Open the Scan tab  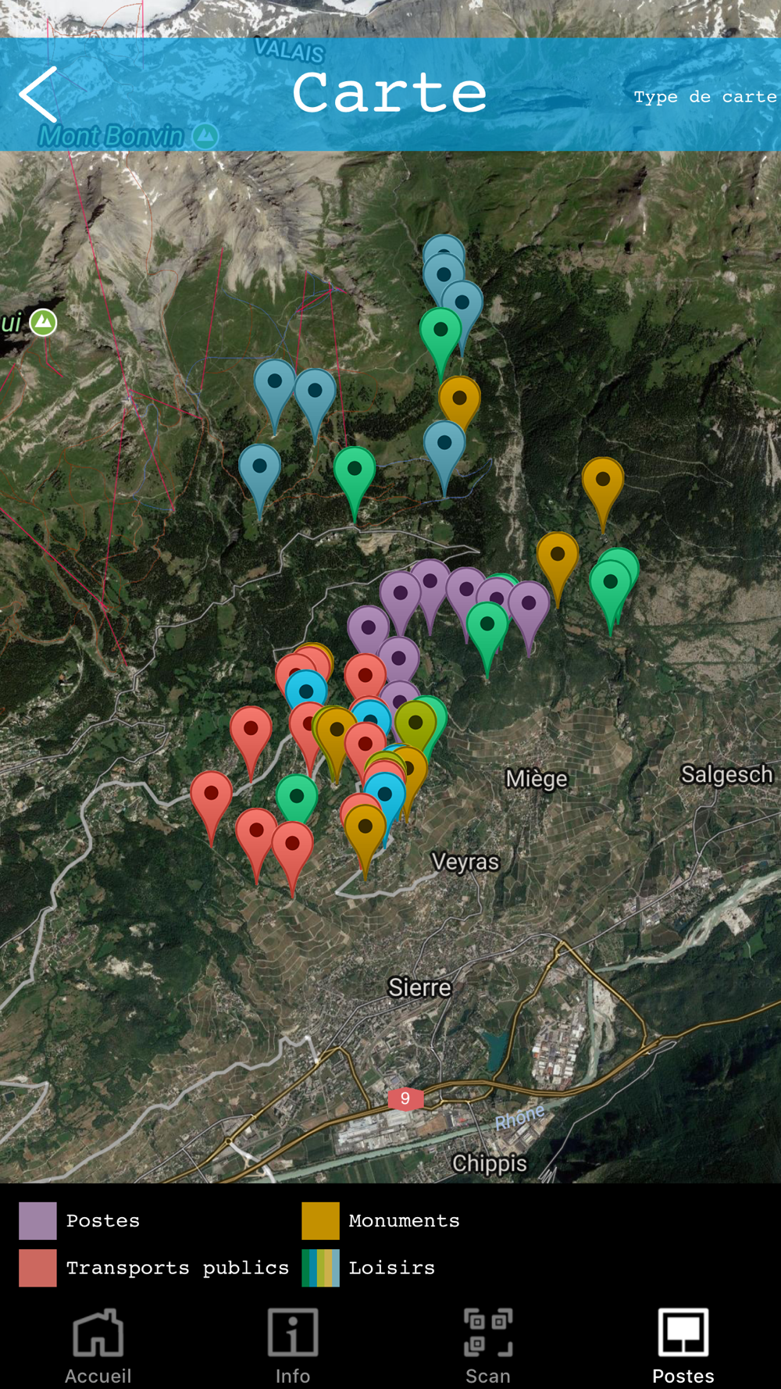[488, 1347]
